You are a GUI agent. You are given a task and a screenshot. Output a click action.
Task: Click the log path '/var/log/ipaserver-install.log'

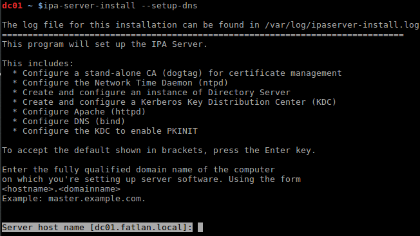342,25
